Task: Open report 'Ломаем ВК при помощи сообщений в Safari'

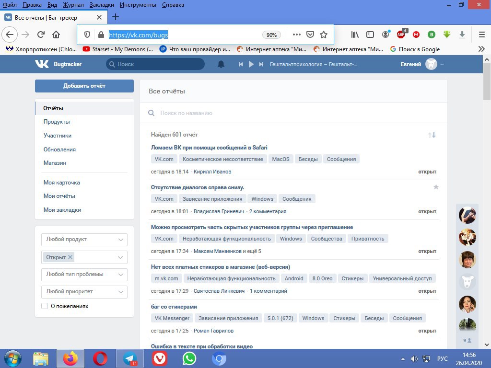Action: click(209, 148)
